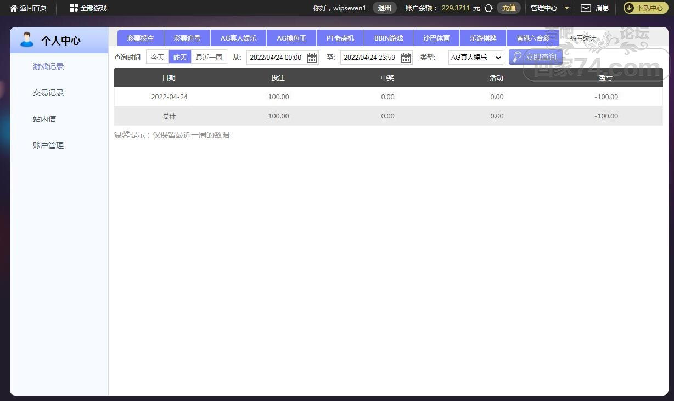Open the start date calendar picker
Image resolution: width=674 pixels, height=401 pixels.
click(x=312, y=58)
